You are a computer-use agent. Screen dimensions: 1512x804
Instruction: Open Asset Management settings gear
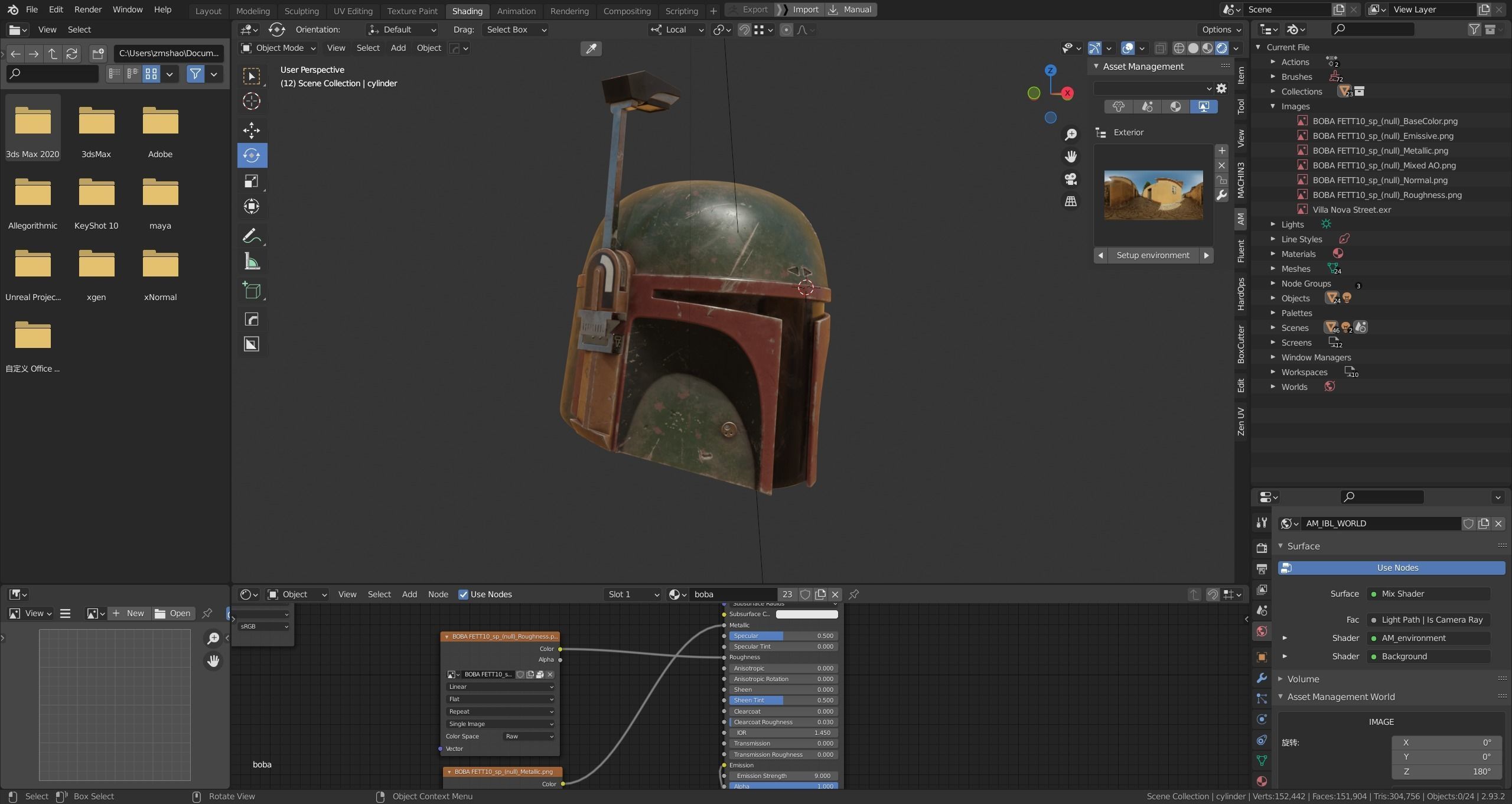[x=1221, y=89]
